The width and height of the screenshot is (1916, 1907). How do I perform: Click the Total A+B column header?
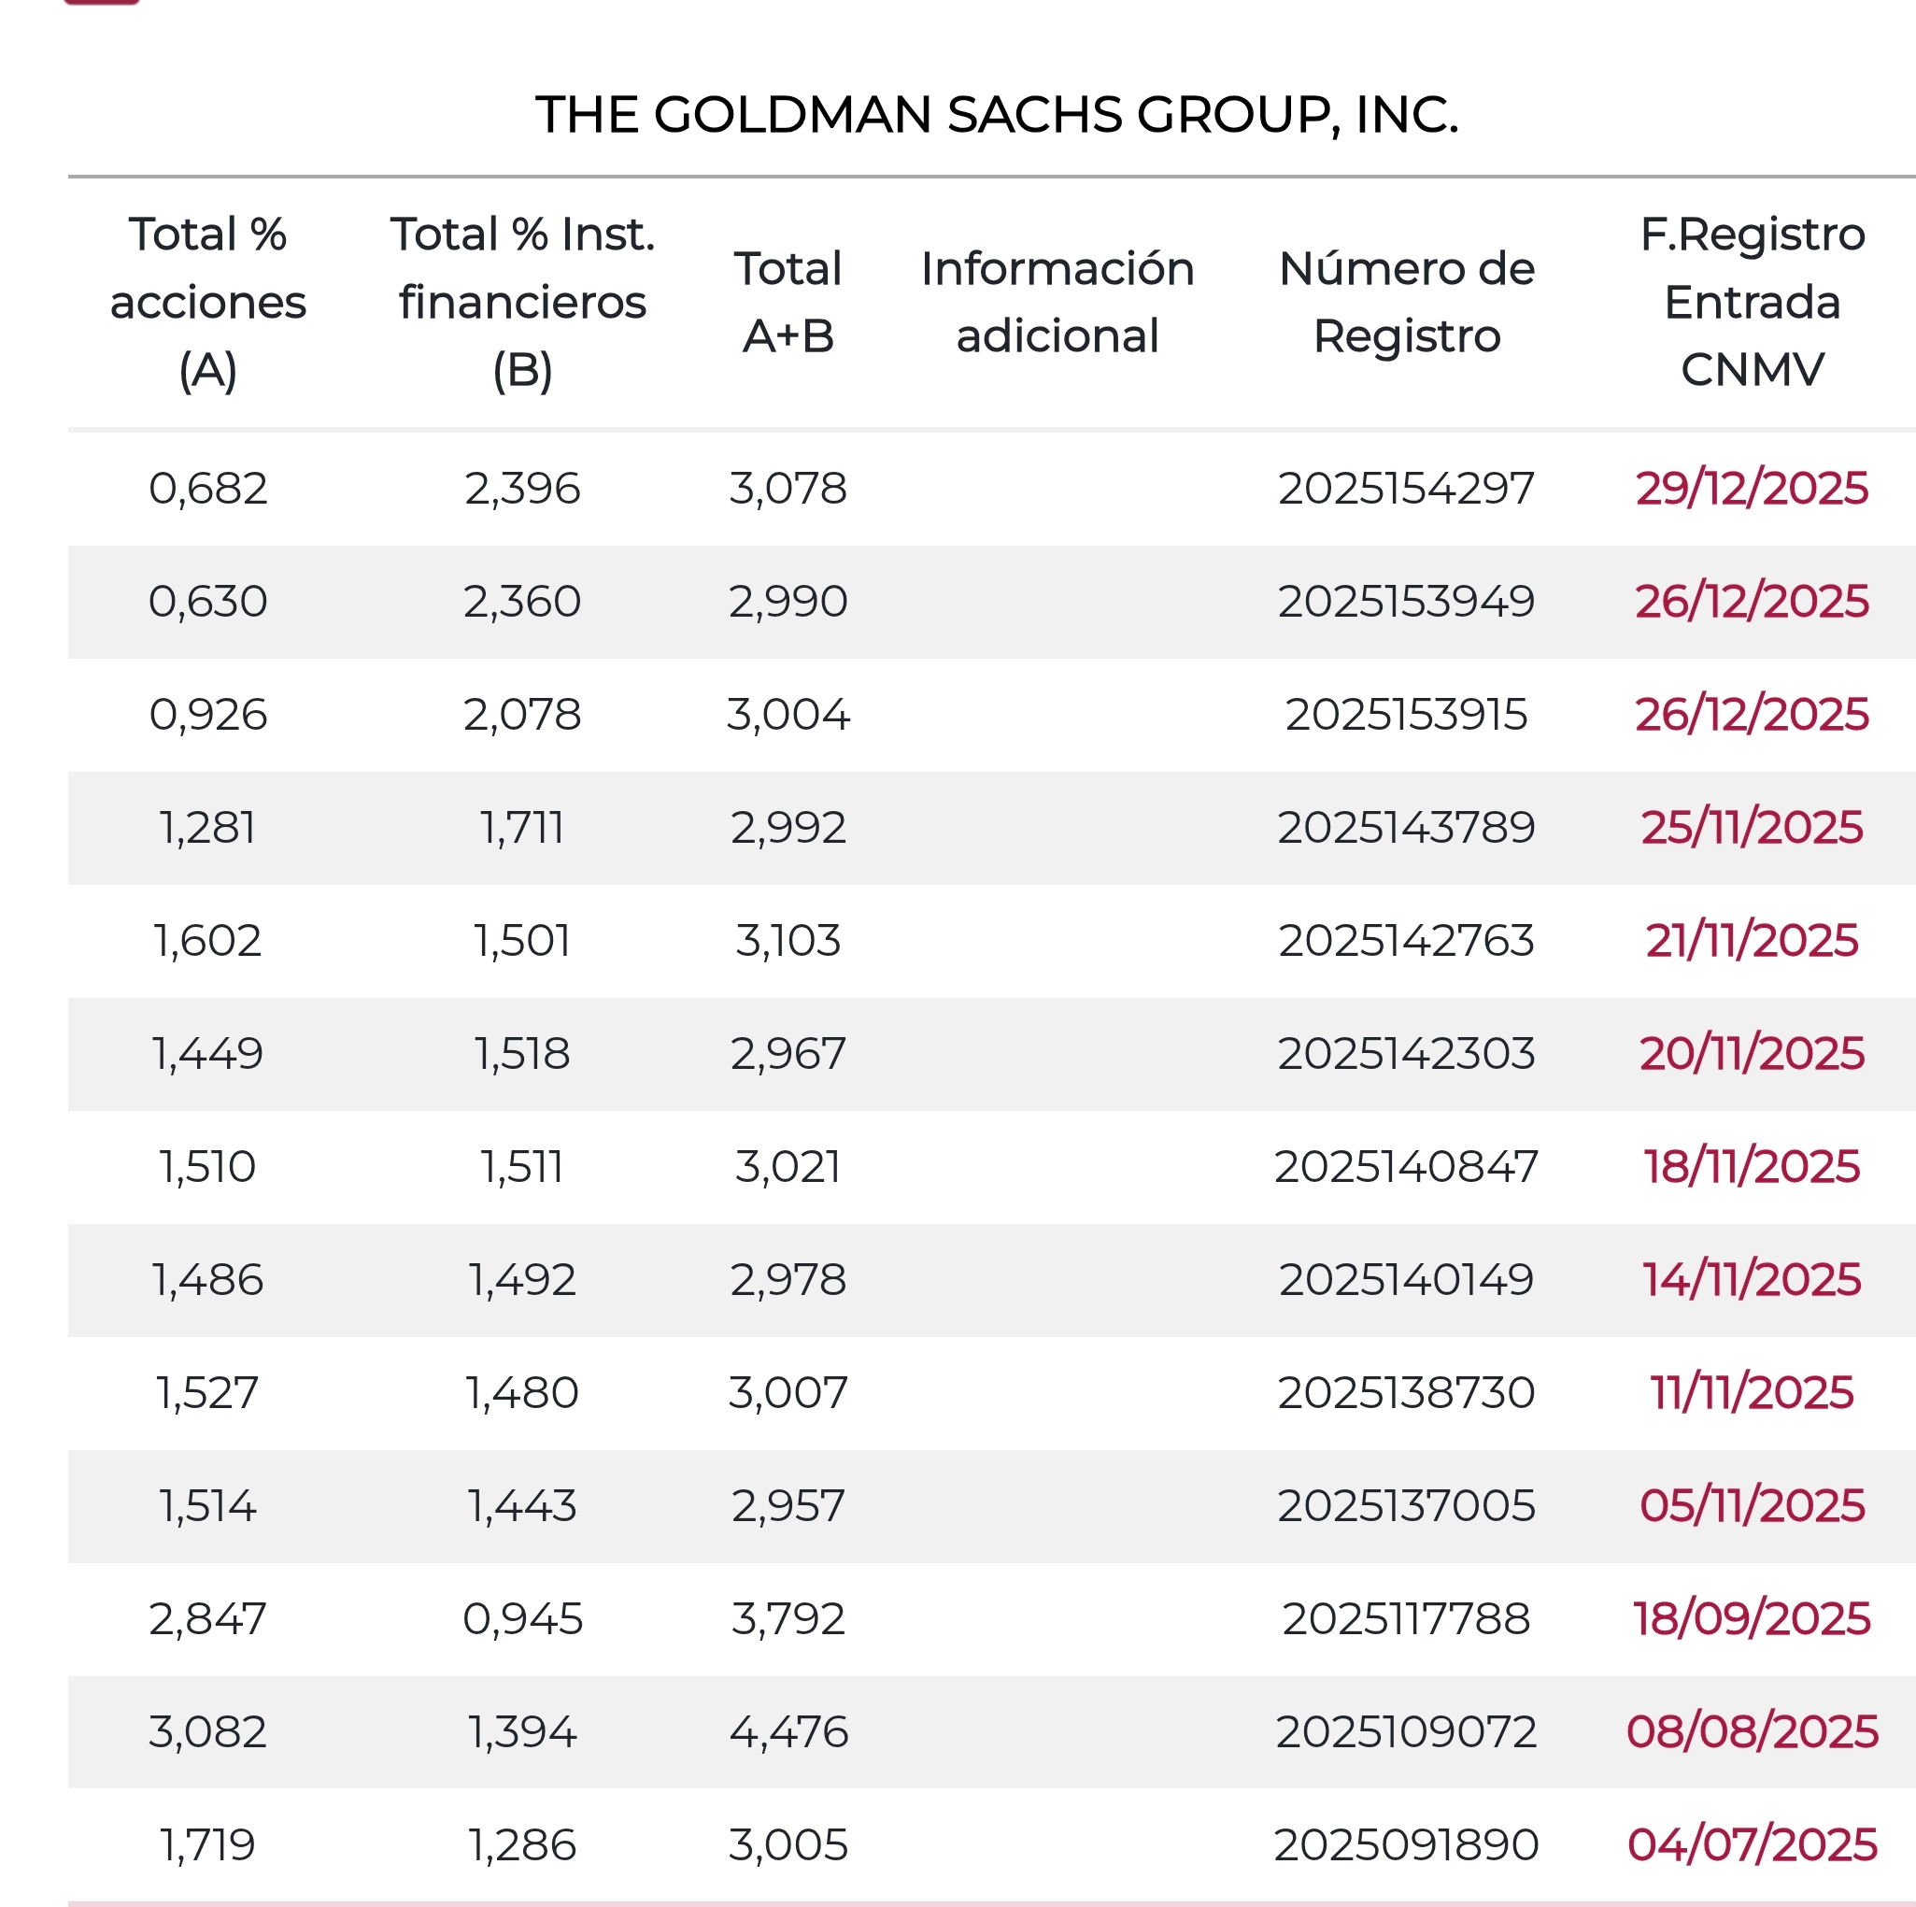coord(788,303)
